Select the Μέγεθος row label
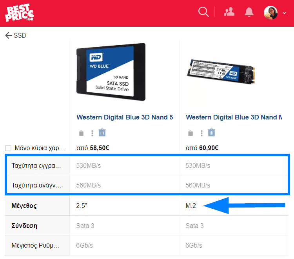The width and height of the screenshot is (294, 259). click(x=24, y=206)
